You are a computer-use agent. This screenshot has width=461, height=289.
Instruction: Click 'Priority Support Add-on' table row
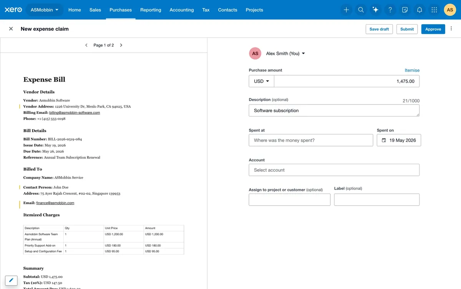pyautogui.click(x=104, y=245)
